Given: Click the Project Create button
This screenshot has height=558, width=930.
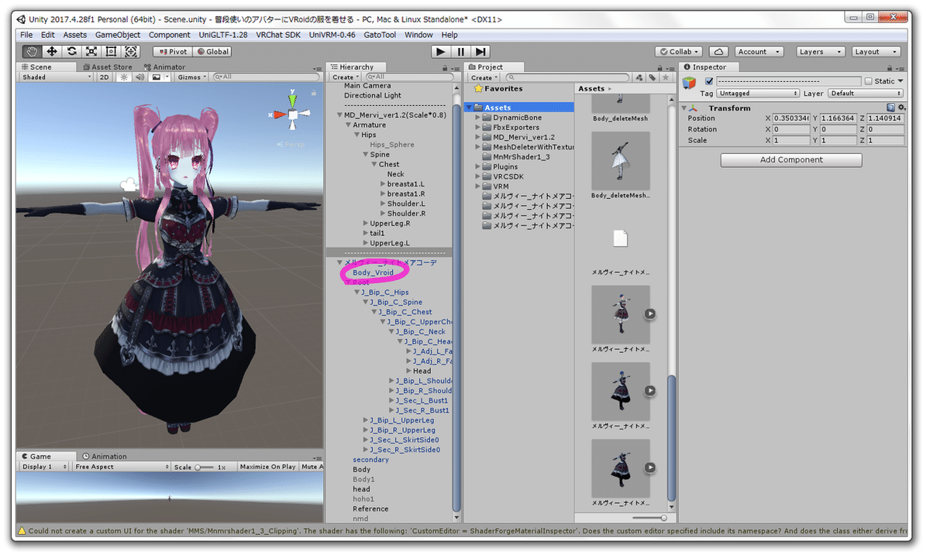Looking at the screenshot, I should tap(484, 77).
